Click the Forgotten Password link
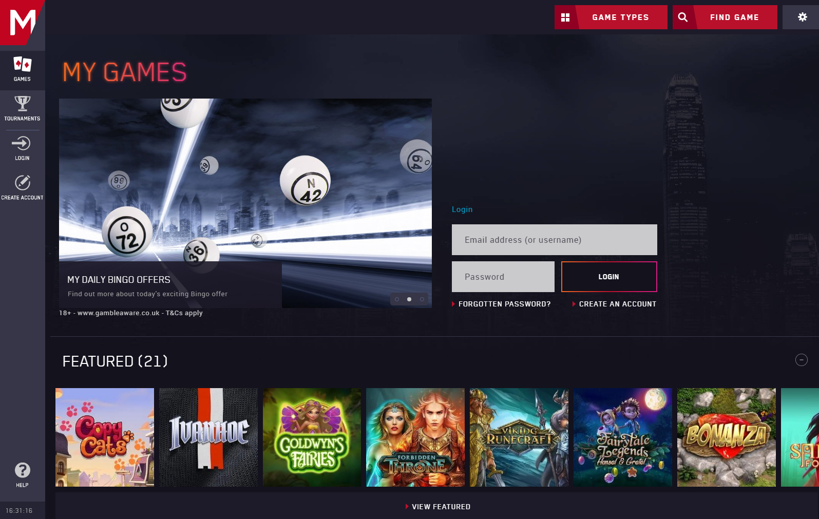This screenshot has width=819, height=519. [504, 304]
